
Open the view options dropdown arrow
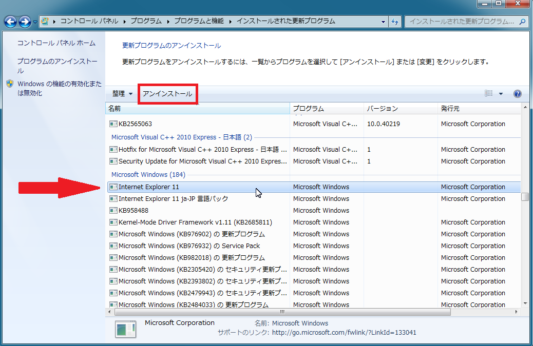pos(501,94)
